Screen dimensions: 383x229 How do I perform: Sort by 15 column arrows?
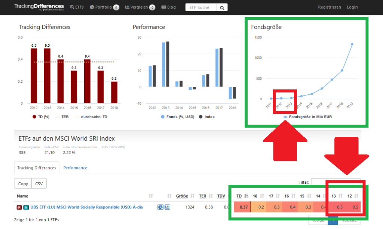(309, 196)
